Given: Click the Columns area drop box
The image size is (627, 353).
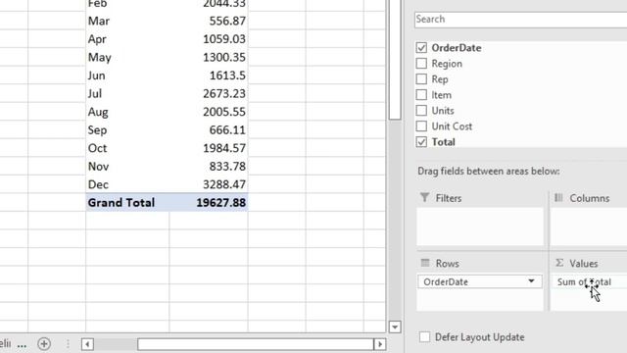Looking at the screenshot, I should 589,227.
